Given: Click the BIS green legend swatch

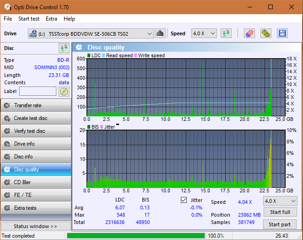Looking at the screenshot, I should (x=89, y=127).
